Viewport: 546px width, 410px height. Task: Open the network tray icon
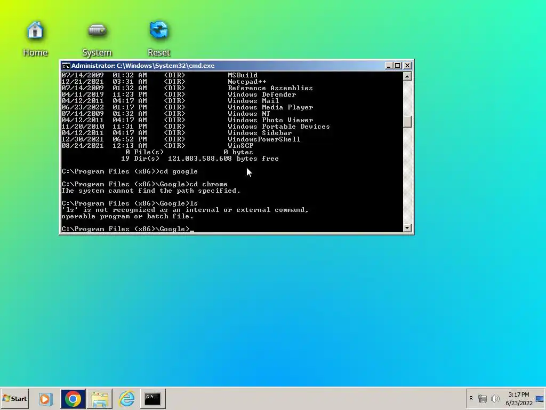pos(482,398)
